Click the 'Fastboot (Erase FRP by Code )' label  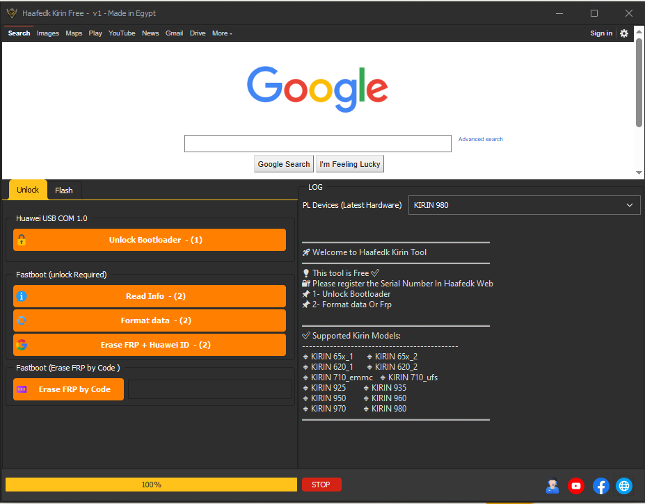tap(68, 368)
